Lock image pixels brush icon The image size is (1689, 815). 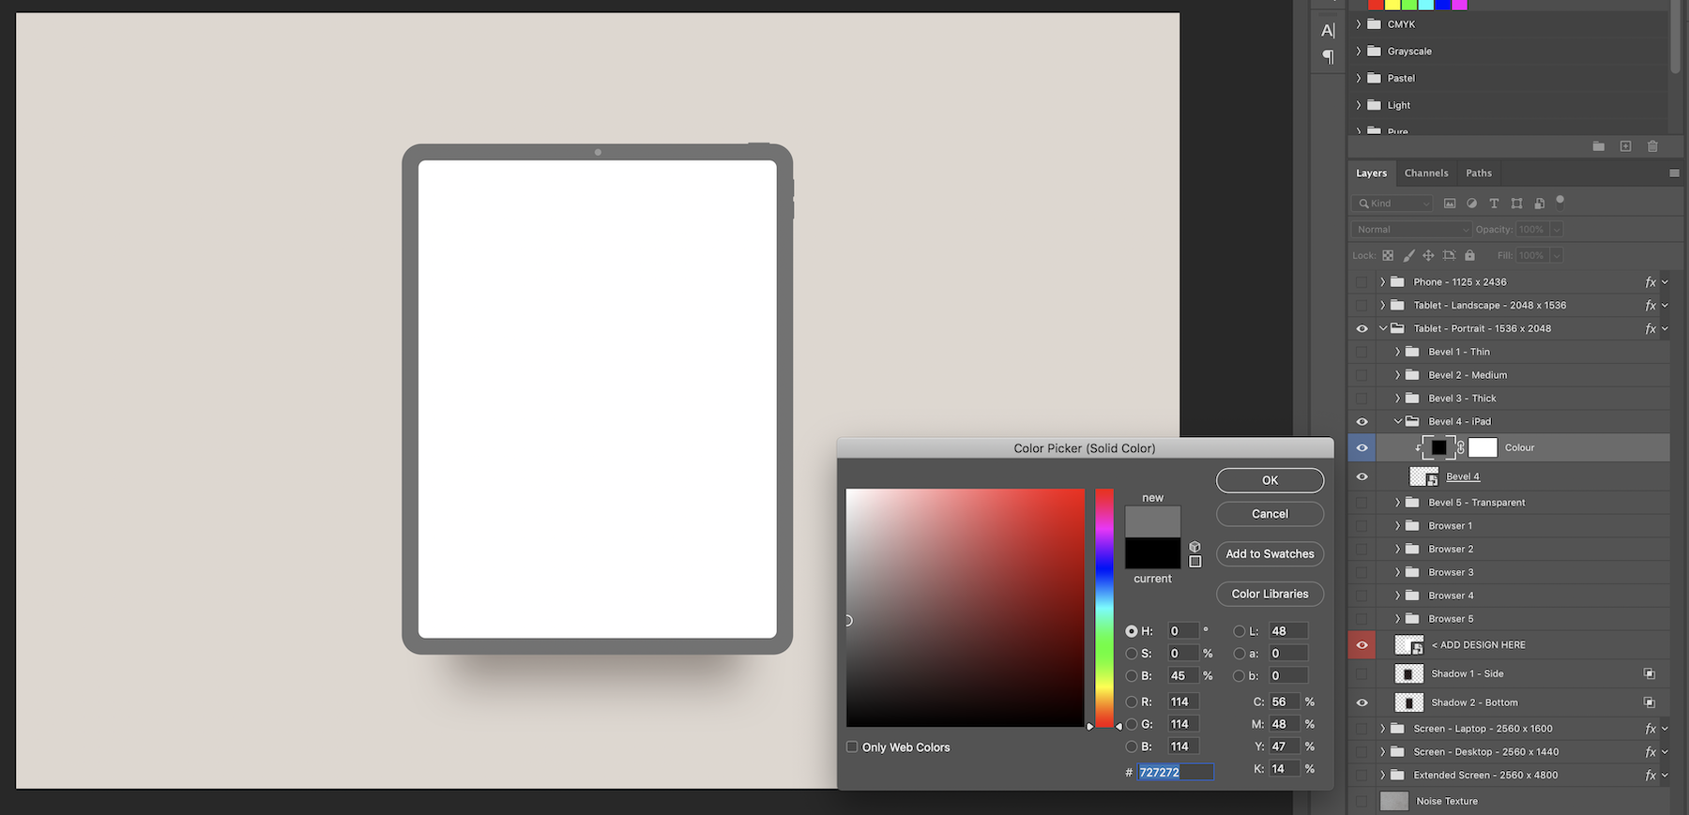point(1408,255)
